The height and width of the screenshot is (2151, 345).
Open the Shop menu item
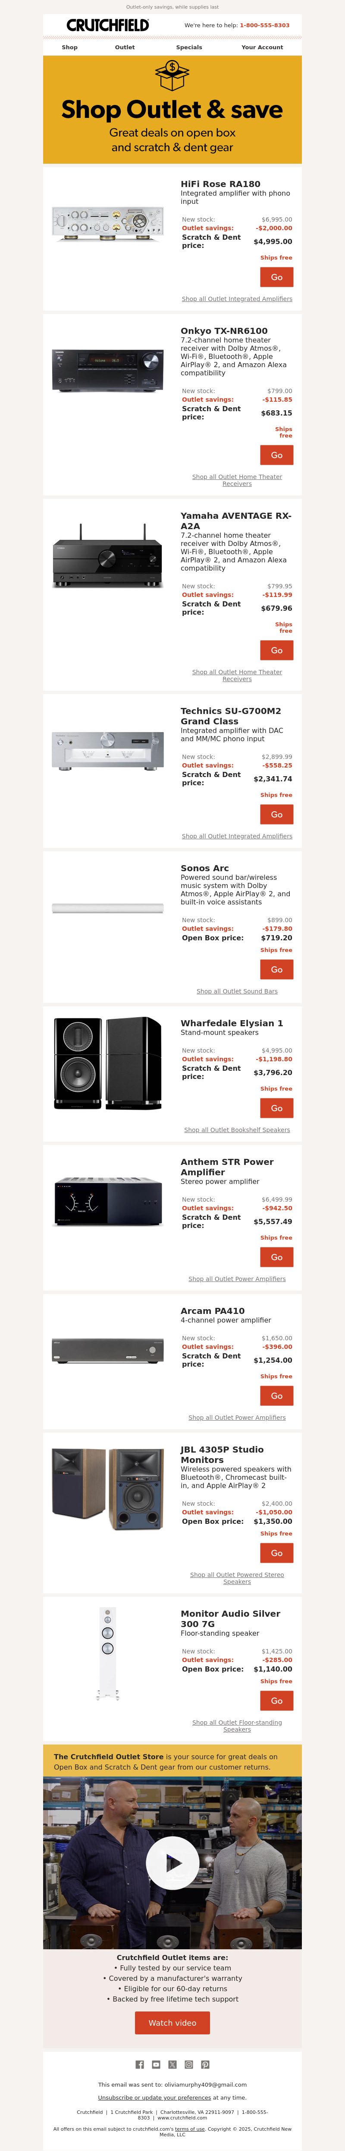70,48
